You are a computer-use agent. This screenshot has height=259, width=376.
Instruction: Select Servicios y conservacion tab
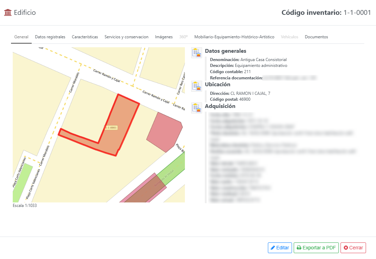point(126,37)
